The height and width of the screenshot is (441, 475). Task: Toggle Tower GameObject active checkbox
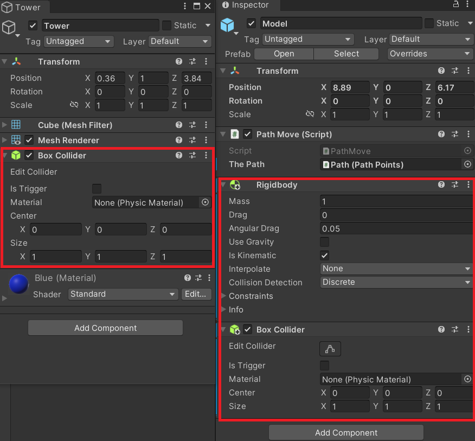pos(33,25)
